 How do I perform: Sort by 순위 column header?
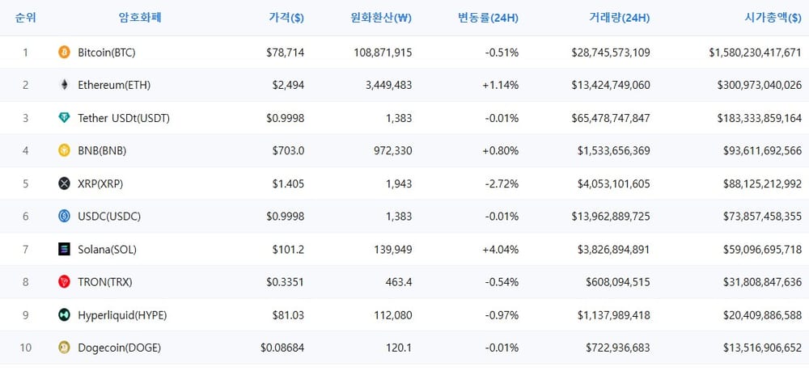[x=25, y=18]
